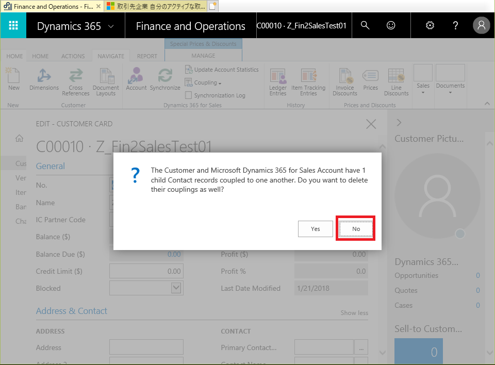Open the smiley feedback icon
Viewport: 495px width, 365px height.
(x=391, y=25)
